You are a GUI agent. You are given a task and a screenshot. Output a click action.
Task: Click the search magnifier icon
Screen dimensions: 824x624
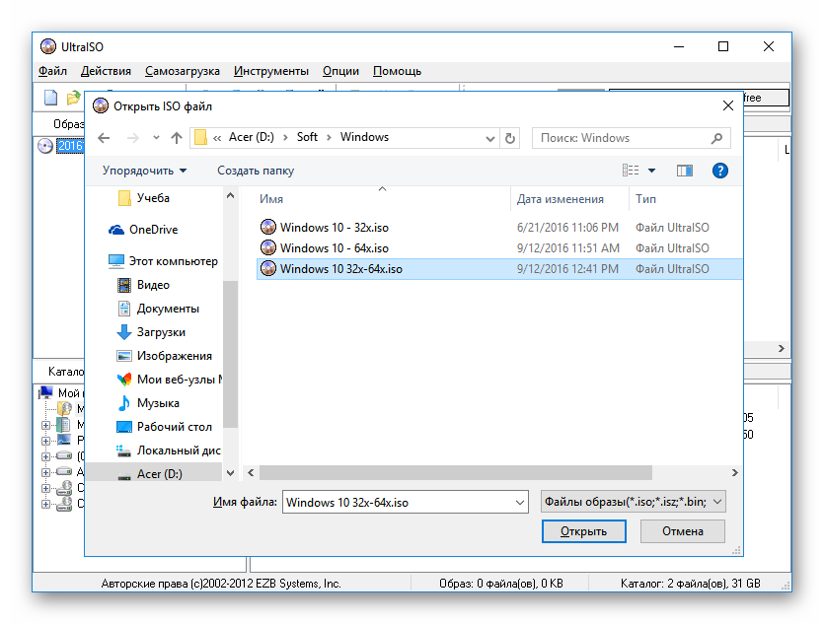pyautogui.click(x=718, y=138)
